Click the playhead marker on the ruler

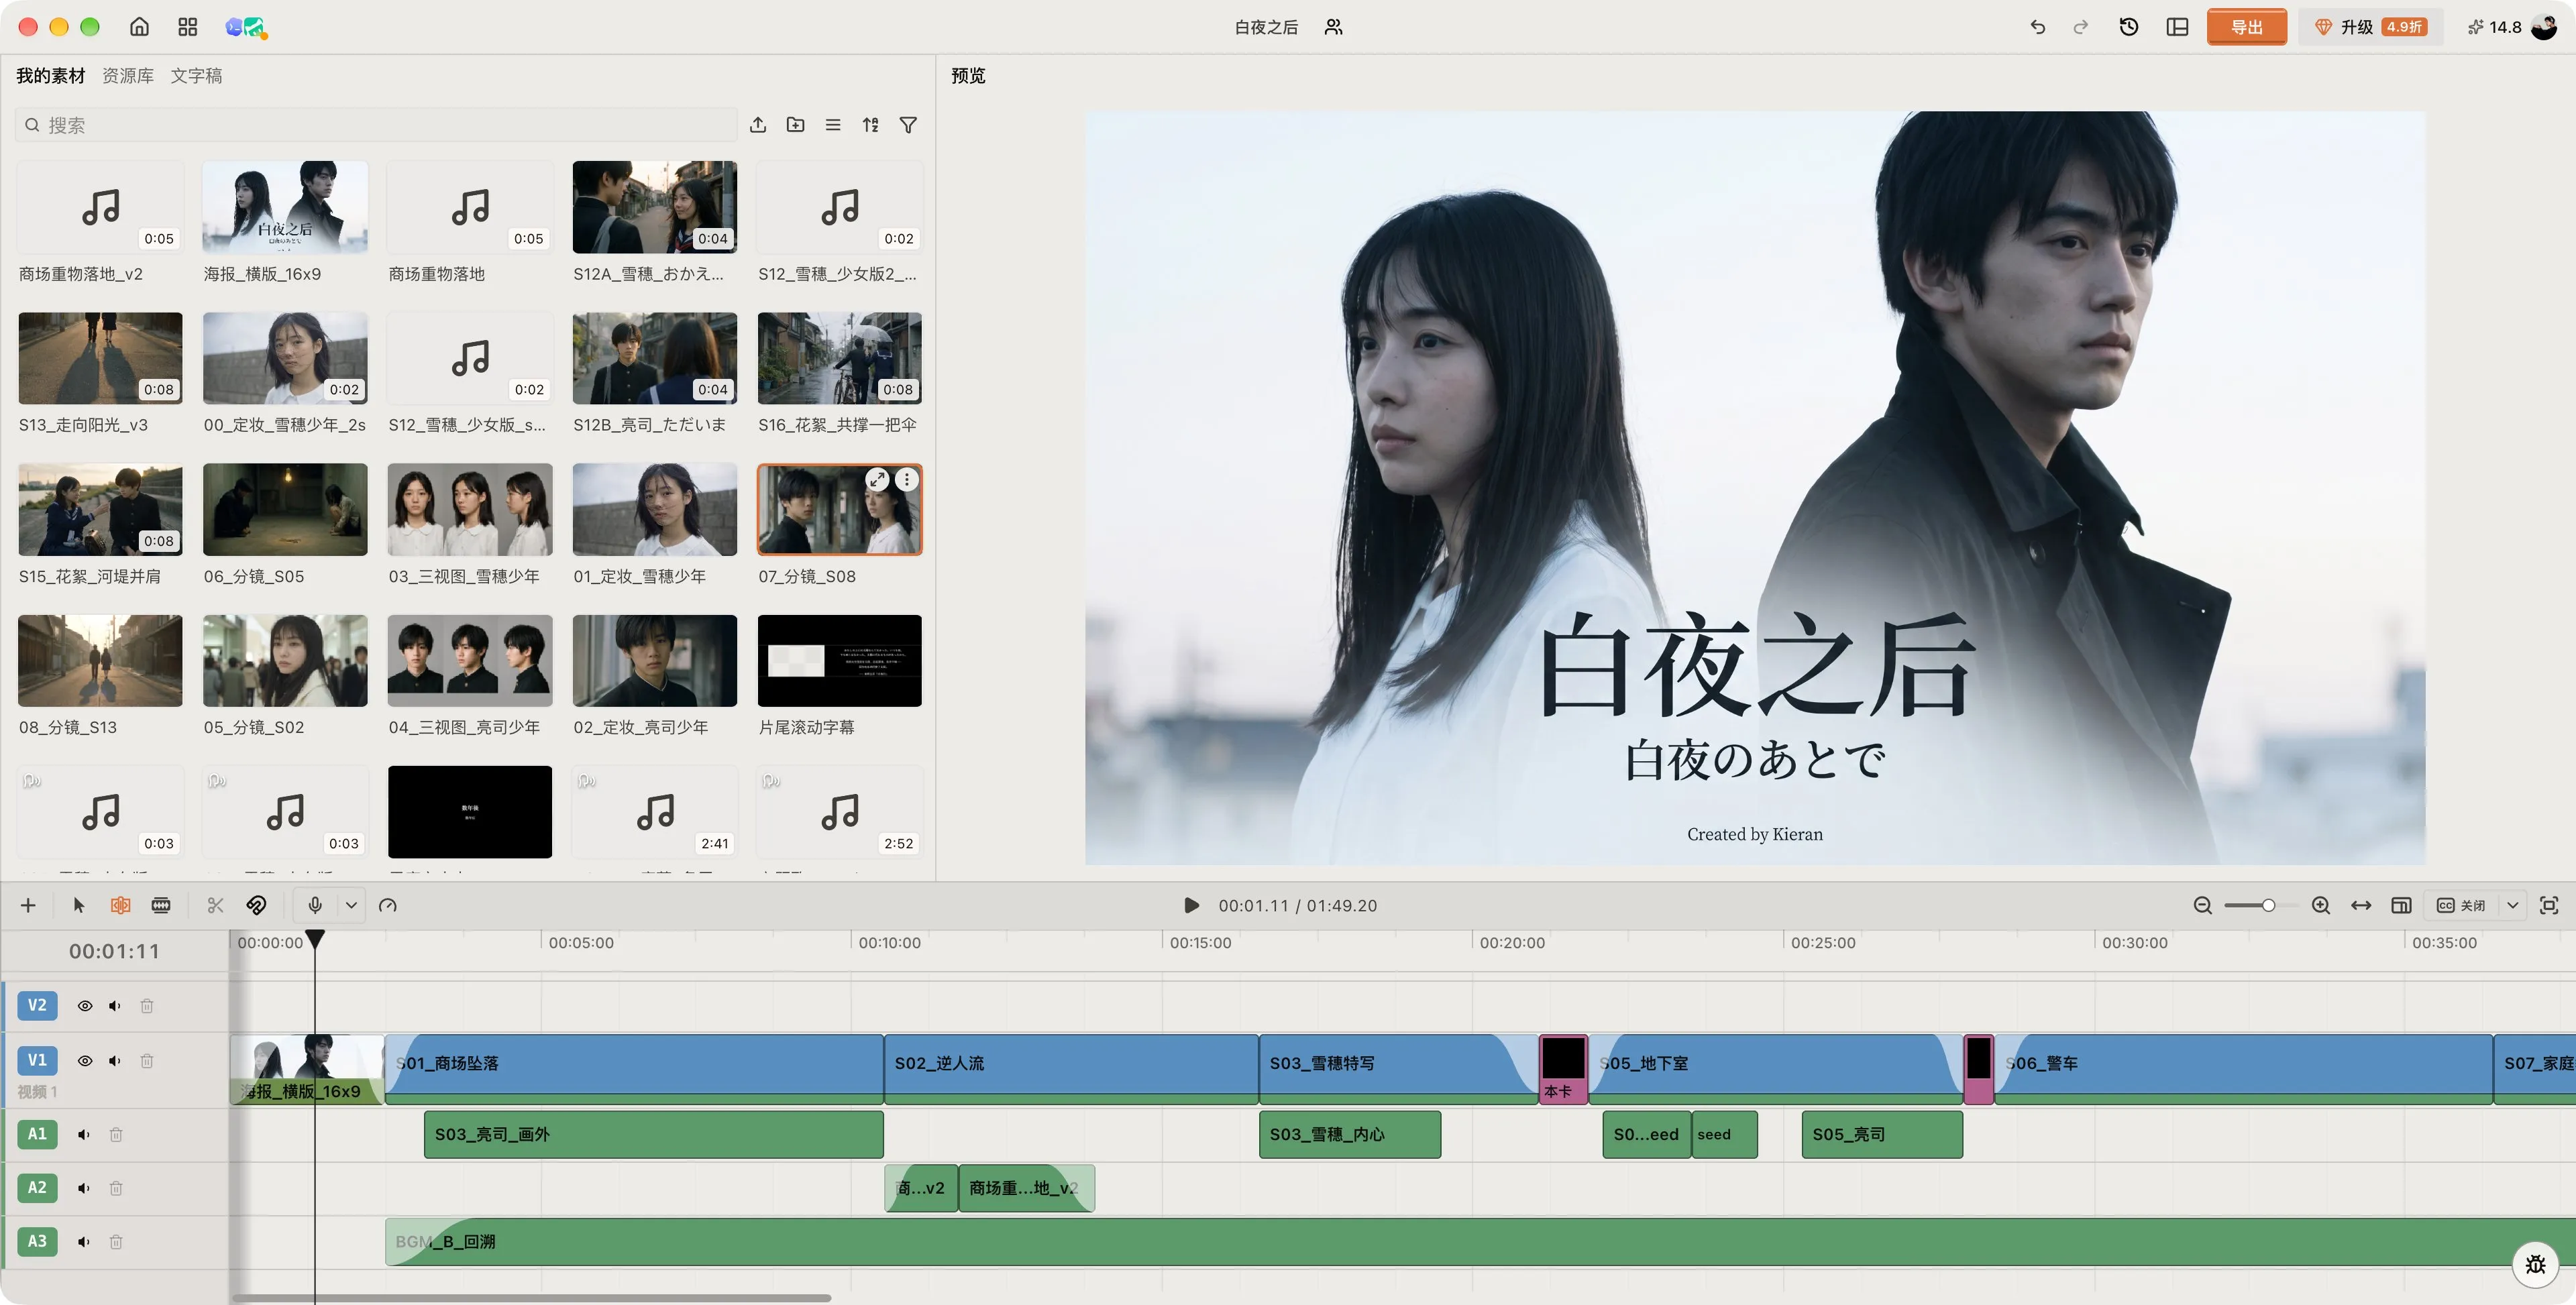315,939
